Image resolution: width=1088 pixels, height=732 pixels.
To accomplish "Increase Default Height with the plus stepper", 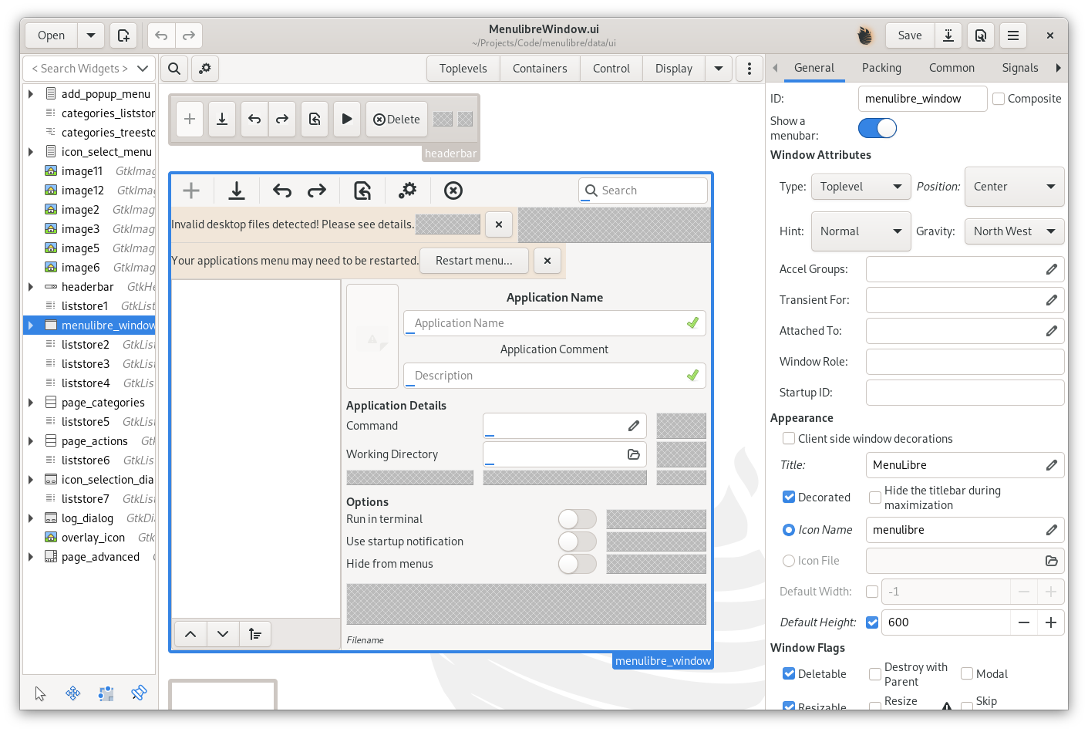I will [x=1051, y=622].
